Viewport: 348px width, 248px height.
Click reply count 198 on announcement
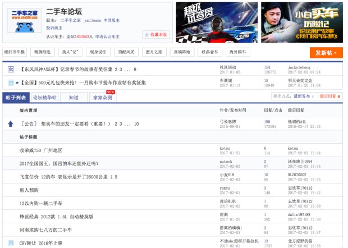coord(267,122)
